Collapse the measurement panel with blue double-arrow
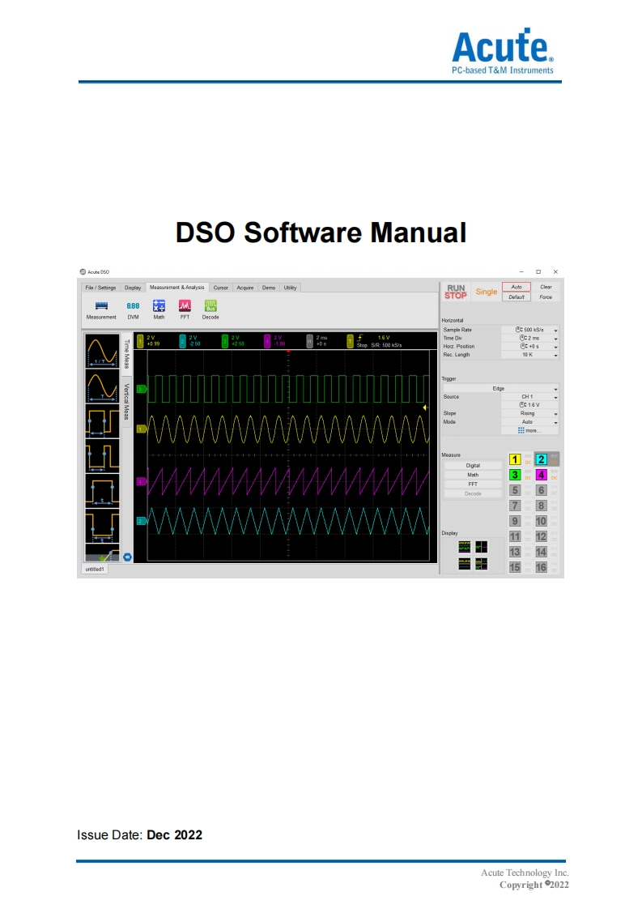Viewport: 642px width, 909px height. click(x=127, y=557)
